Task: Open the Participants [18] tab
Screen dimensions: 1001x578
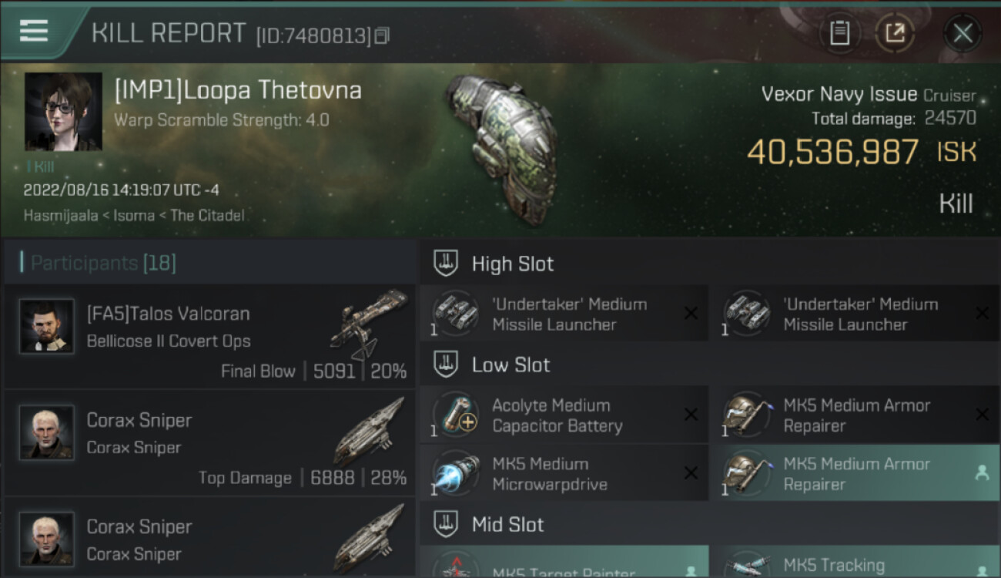Action: coord(103,264)
